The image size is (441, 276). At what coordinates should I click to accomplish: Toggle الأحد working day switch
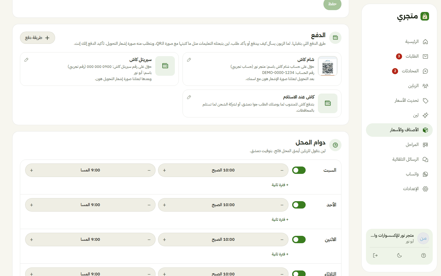tap(299, 205)
